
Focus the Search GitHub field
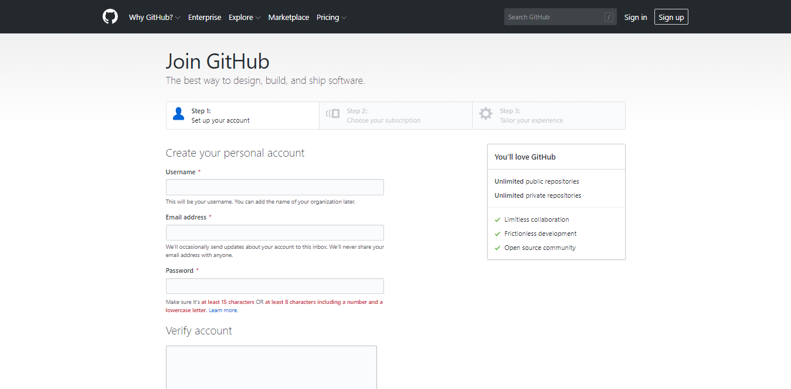pyautogui.click(x=561, y=17)
